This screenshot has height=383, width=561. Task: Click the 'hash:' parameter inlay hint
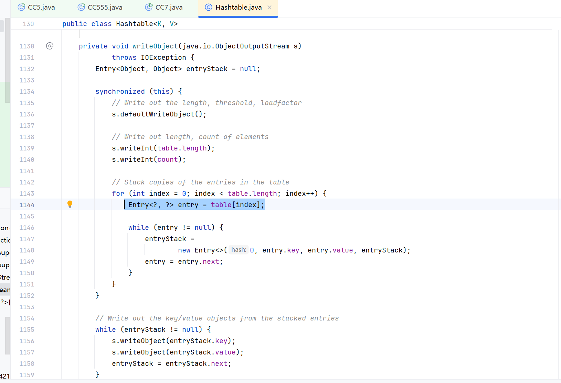coord(239,250)
